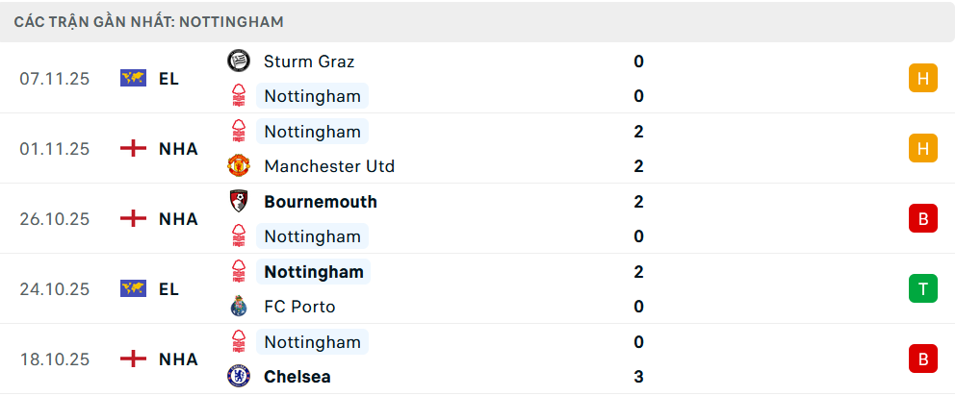Click the Bournemouth club crest
Viewport: 956px width, 396px height.
pyautogui.click(x=238, y=202)
